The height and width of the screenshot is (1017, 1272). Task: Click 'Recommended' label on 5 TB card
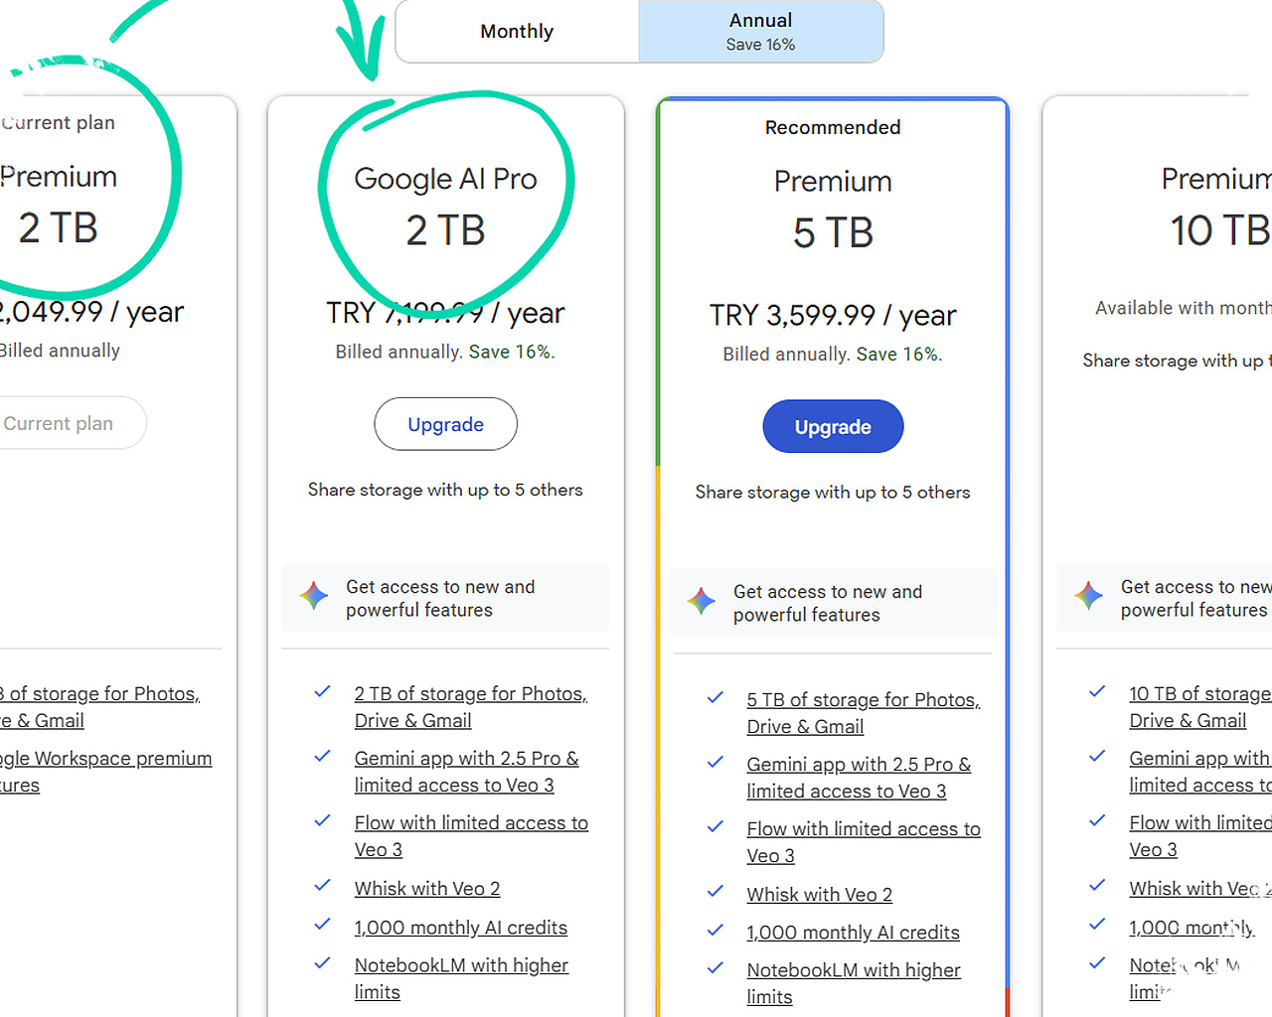[833, 127]
